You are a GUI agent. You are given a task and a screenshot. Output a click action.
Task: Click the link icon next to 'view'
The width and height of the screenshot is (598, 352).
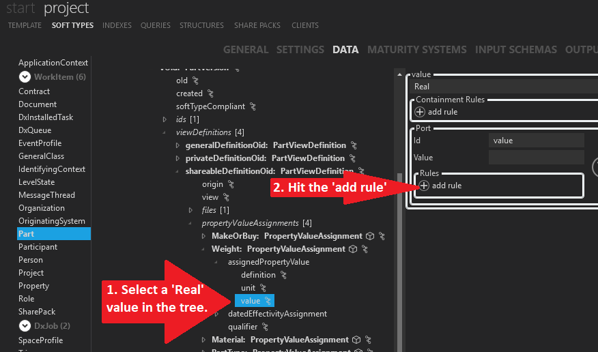coord(226,197)
